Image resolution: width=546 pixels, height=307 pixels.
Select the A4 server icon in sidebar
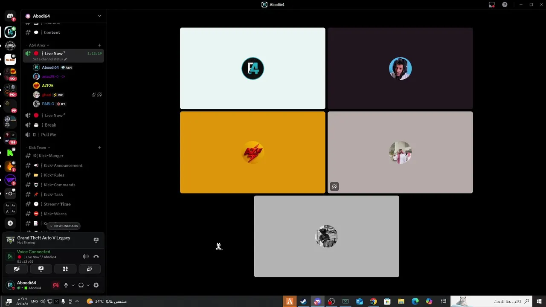pos(10,32)
